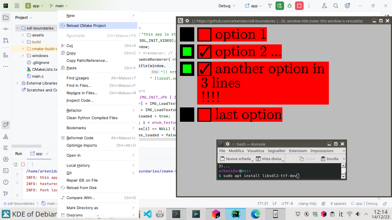Screen dimensions: 392x220
Task: Open Konsole Segnalibri menu
Action: [276, 151]
